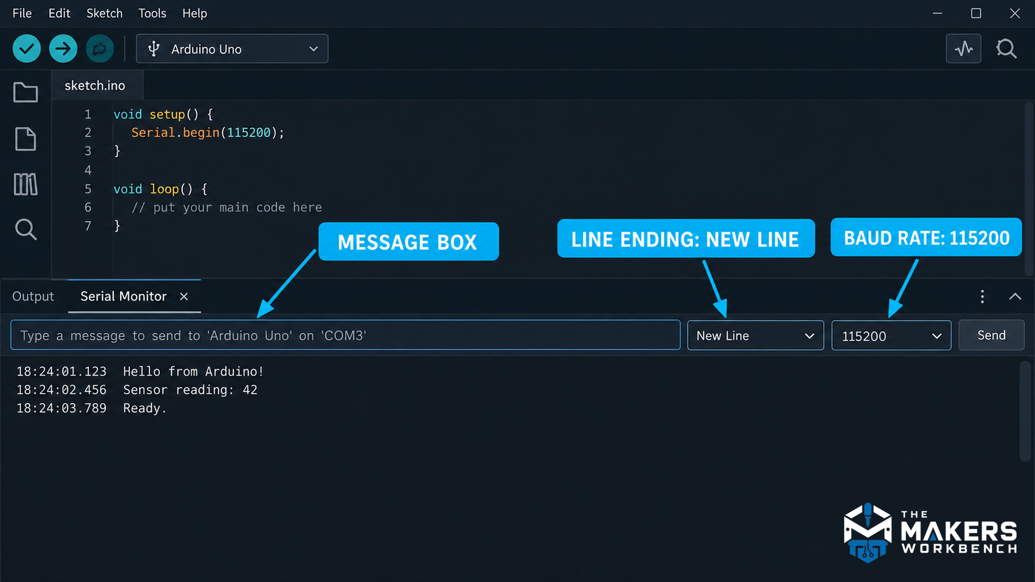Open the Library Manager books icon
1035x582 pixels.
tap(25, 185)
